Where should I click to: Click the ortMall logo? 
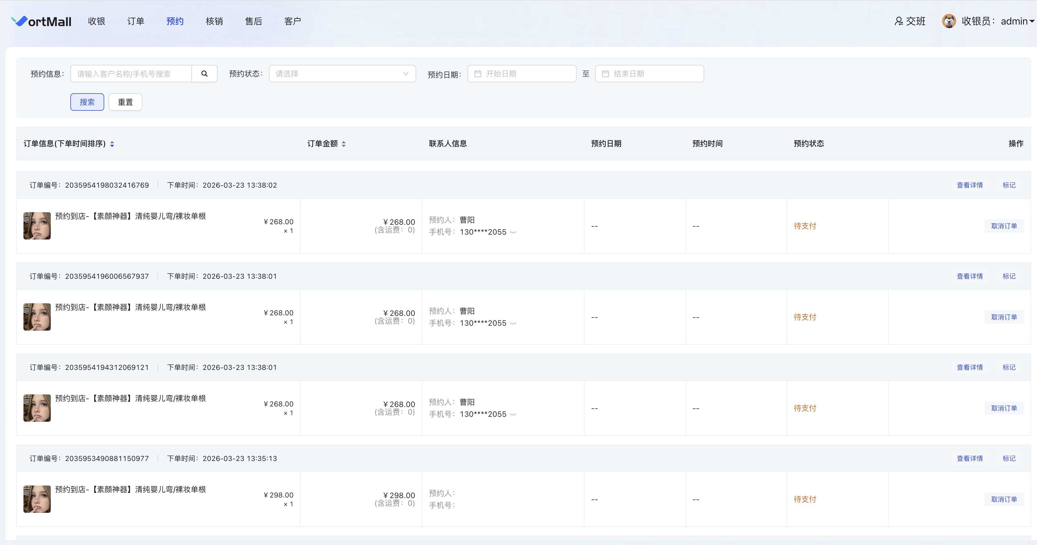pos(41,21)
